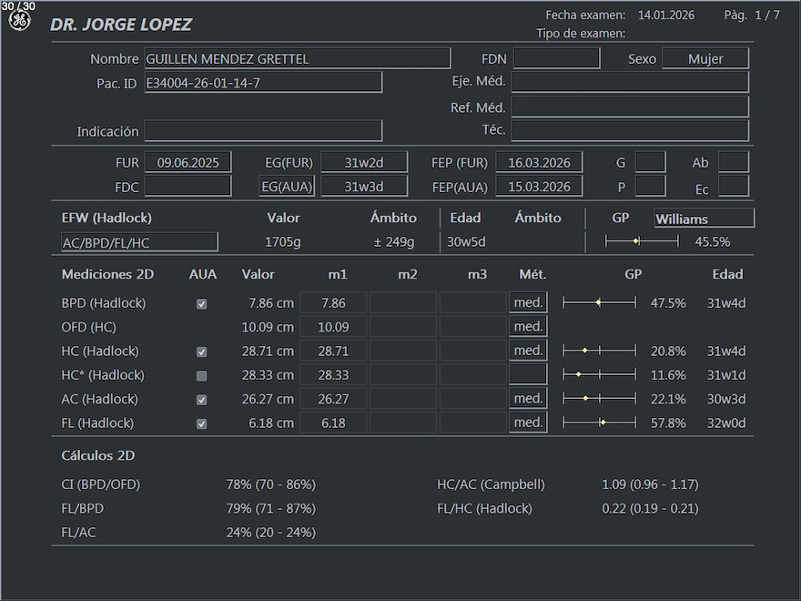Toggle the BPD (Hadlock) AUA checkbox
Viewport: 801px width, 601px height.
click(202, 304)
